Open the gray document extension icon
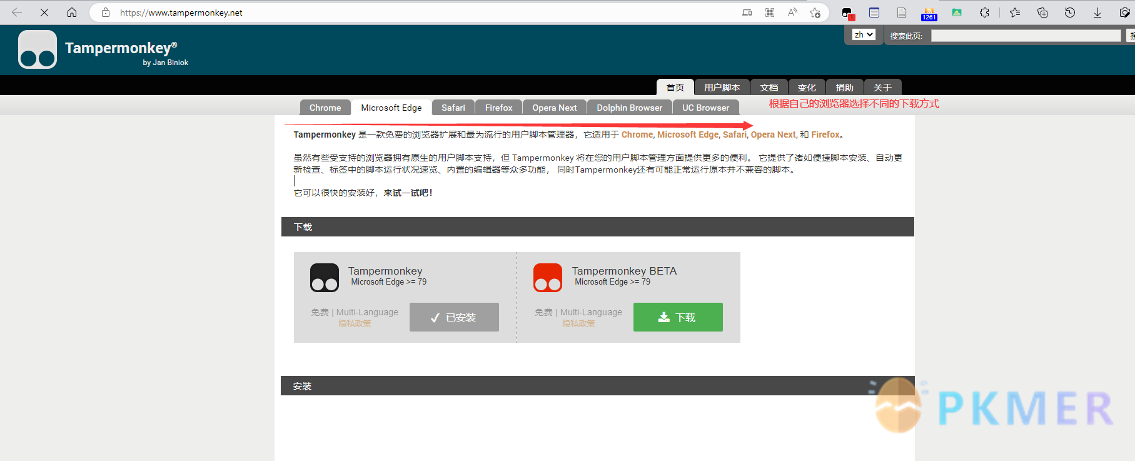The height and width of the screenshot is (461, 1135). [x=902, y=13]
